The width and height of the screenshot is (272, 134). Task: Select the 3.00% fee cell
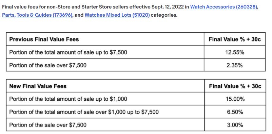[235, 125]
